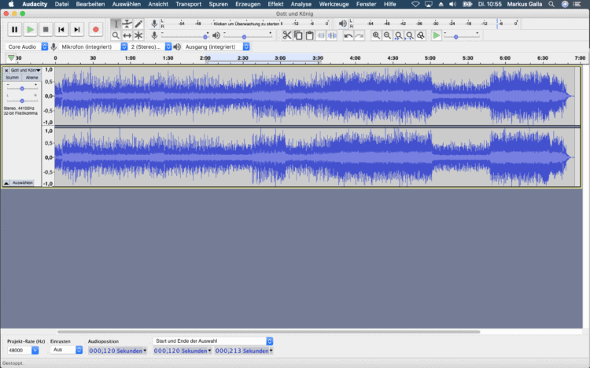Select the Draw (pencil) tool
The image size is (590, 368).
click(138, 24)
